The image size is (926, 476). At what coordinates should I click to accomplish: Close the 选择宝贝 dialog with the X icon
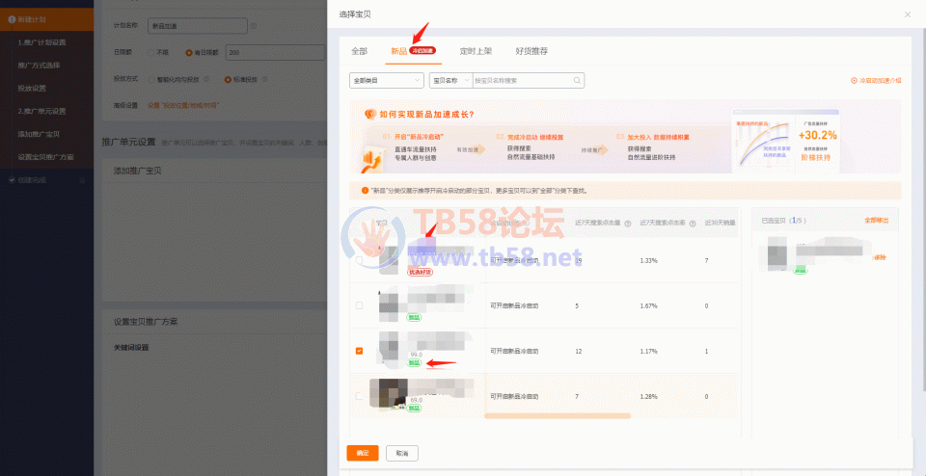coord(907,14)
